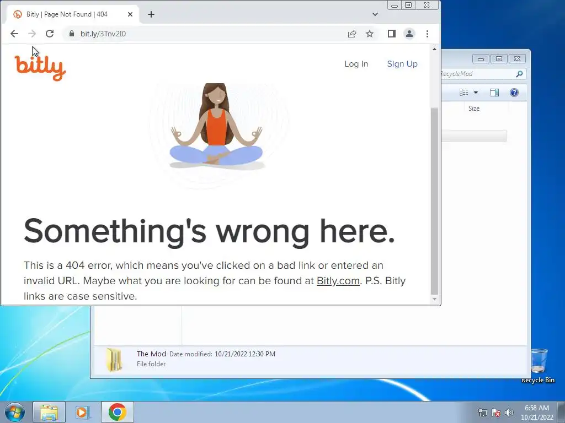Open Windows Explorer from taskbar
Image resolution: width=565 pixels, height=423 pixels.
(49, 412)
